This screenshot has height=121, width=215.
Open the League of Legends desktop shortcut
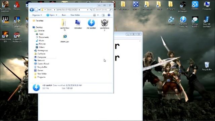[x=17, y=22]
